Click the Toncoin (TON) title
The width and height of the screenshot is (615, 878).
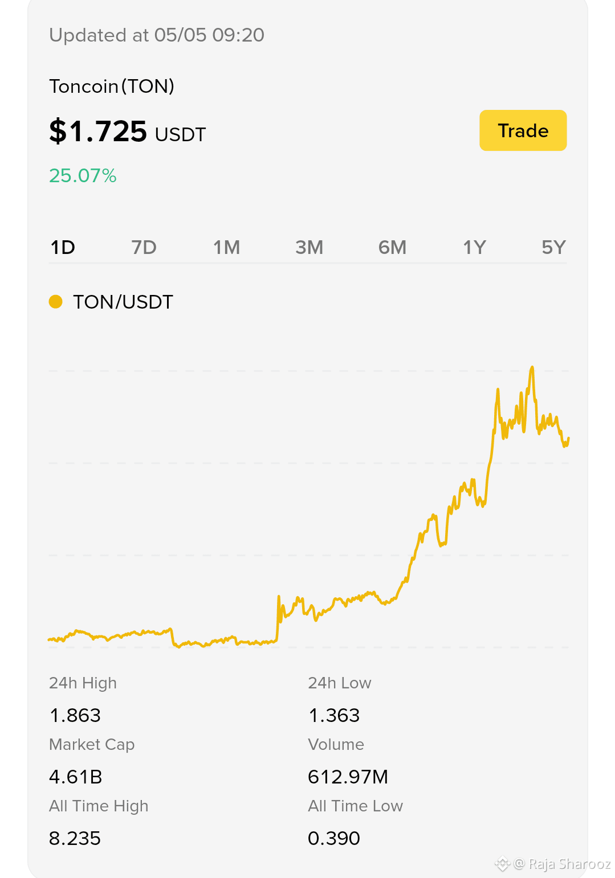(112, 87)
